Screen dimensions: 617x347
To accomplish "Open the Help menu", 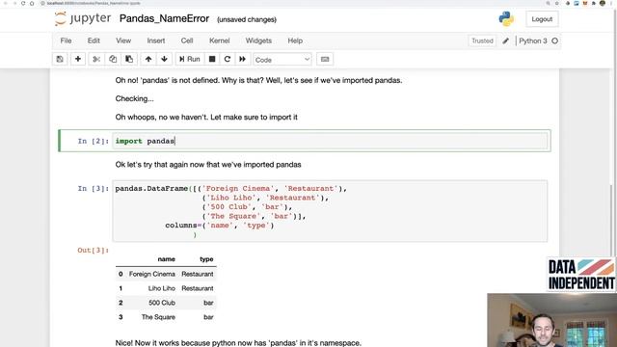I will (x=295, y=40).
